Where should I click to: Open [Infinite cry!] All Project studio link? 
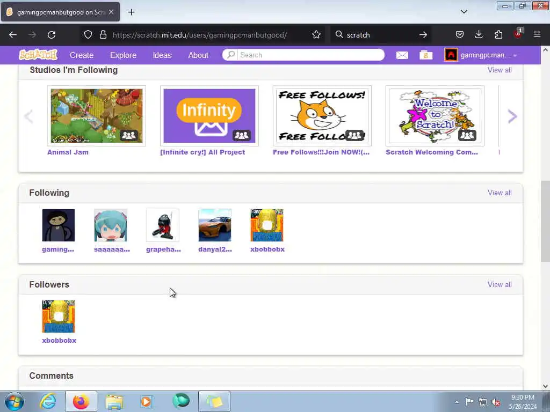(202, 152)
